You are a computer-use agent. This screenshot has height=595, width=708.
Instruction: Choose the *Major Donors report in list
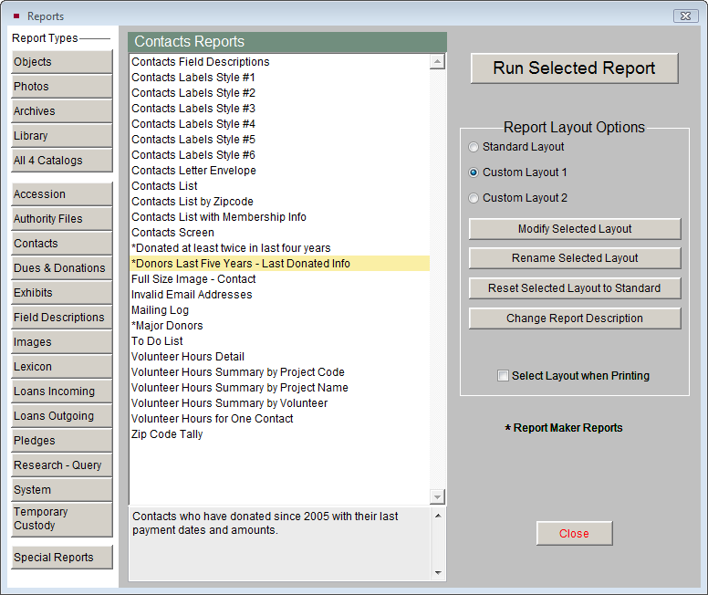167,326
